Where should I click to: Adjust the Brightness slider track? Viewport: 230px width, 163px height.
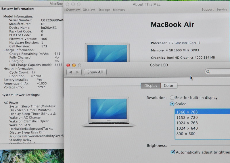[x=200, y=145]
